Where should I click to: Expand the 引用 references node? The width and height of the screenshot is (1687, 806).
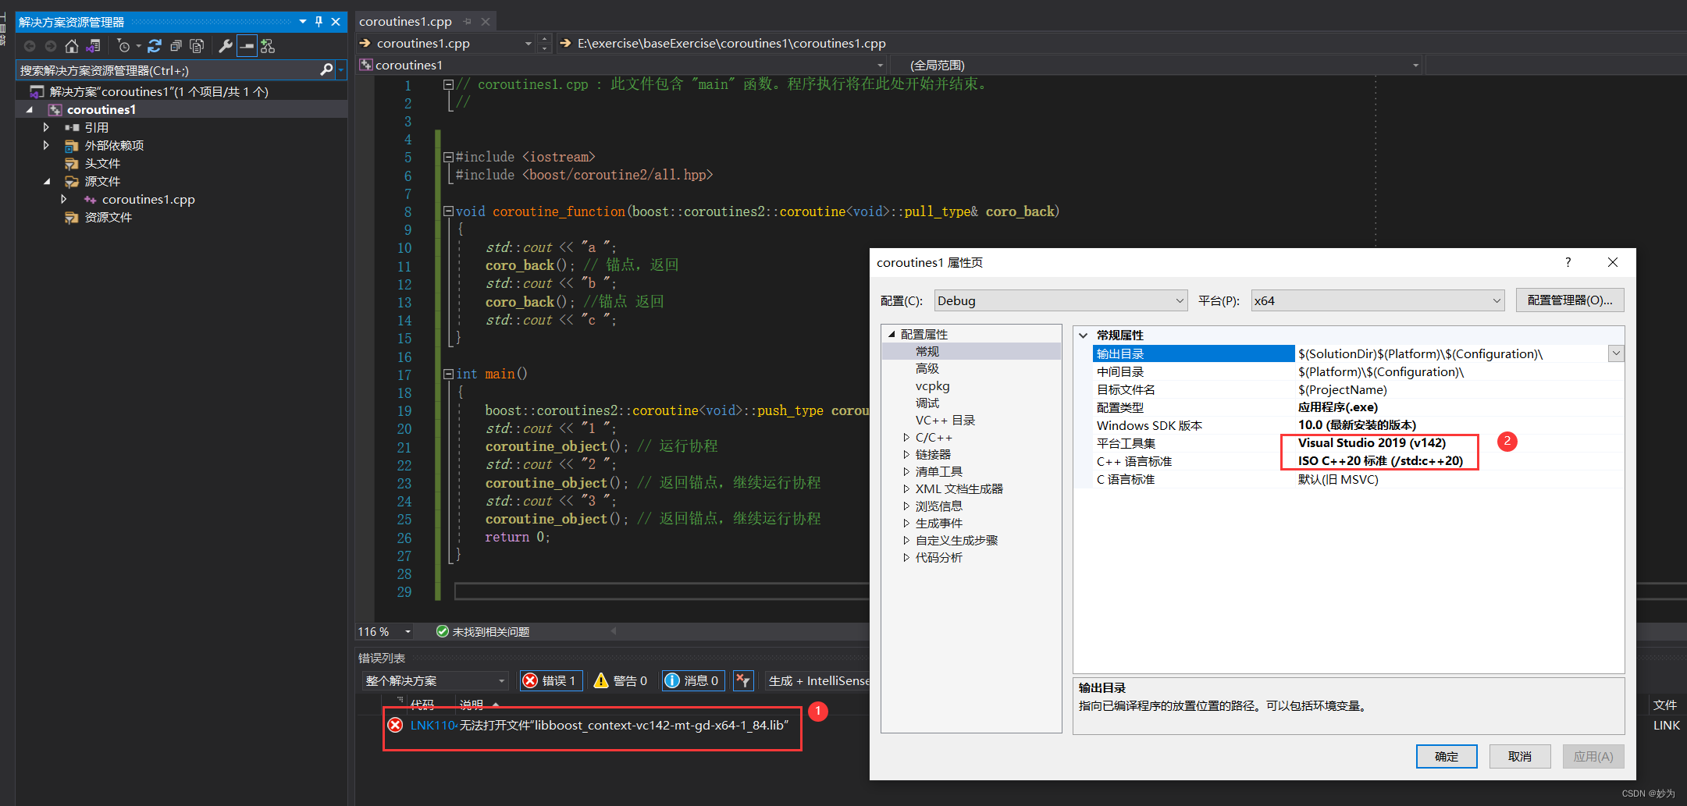pyautogui.click(x=46, y=127)
